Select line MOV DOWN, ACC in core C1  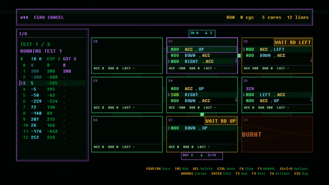click(202, 55)
